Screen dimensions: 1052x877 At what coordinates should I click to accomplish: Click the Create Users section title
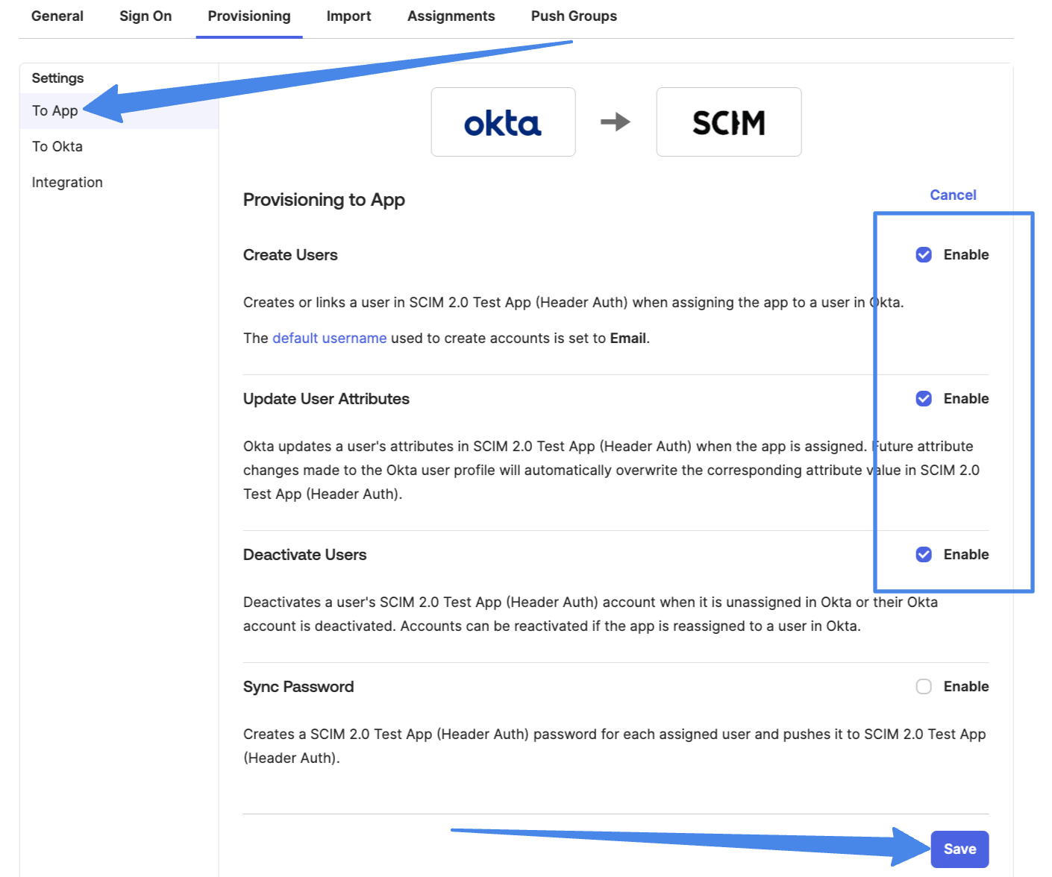(290, 255)
